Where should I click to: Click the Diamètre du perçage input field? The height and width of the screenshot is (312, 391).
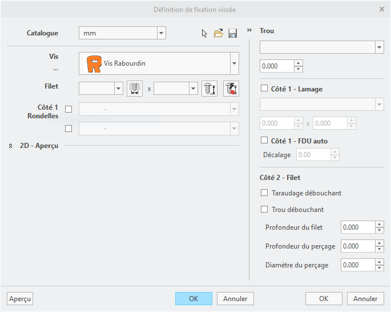(357, 265)
